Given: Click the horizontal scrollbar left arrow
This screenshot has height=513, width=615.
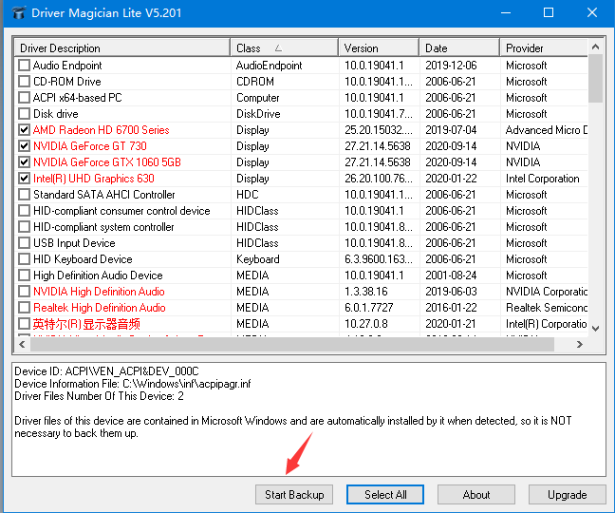Looking at the screenshot, I should click(22, 345).
